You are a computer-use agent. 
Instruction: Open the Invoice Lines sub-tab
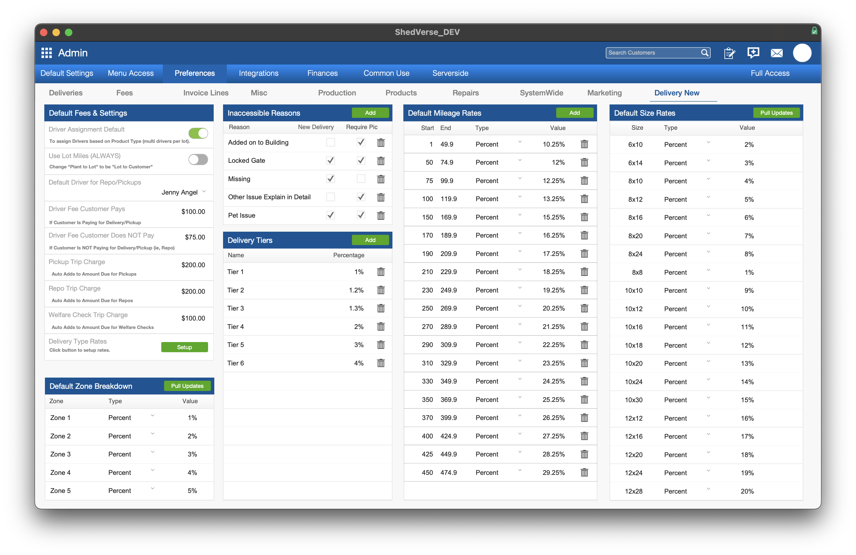[x=206, y=93]
